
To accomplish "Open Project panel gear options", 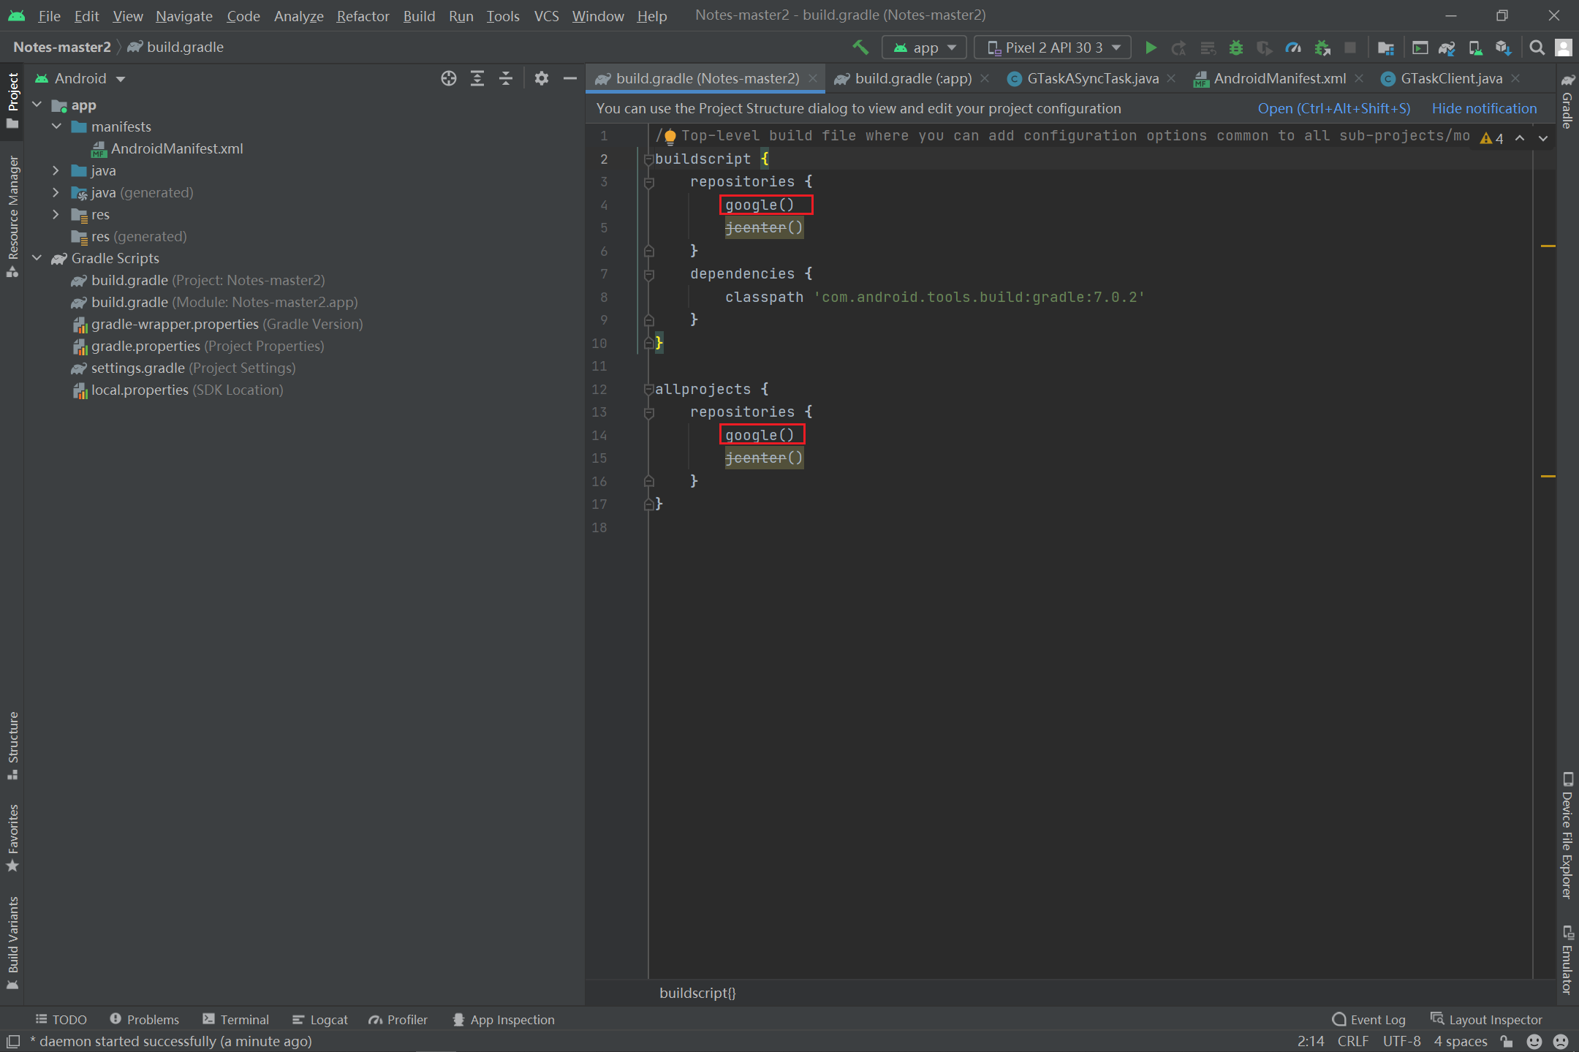I will (x=542, y=78).
